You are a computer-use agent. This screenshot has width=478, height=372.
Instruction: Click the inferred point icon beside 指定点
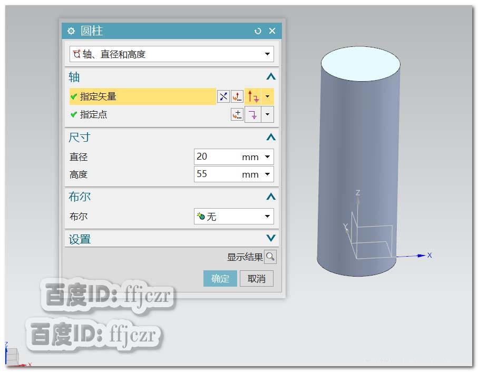coord(253,114)
